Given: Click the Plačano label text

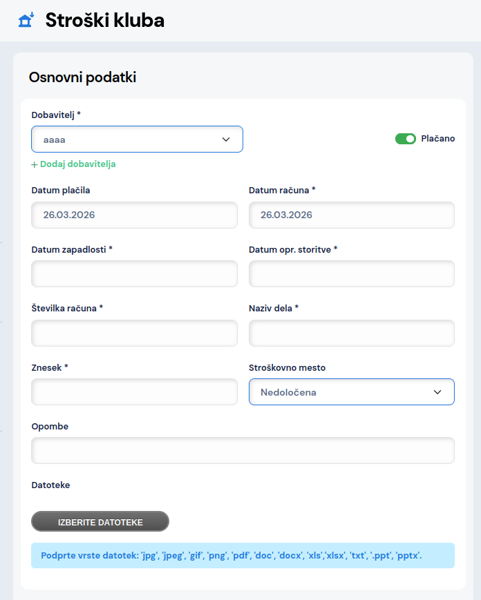Looking at the screenshot, I should [438, 139].
